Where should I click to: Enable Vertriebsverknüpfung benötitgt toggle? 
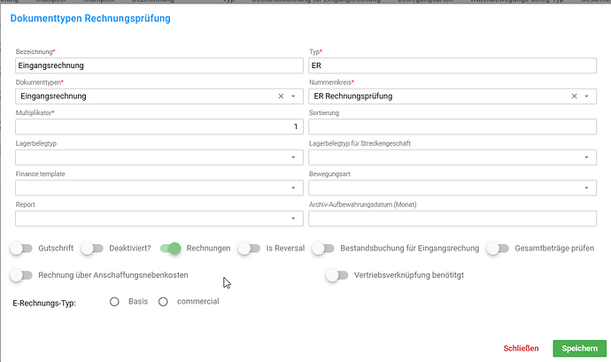pos(337,275)
